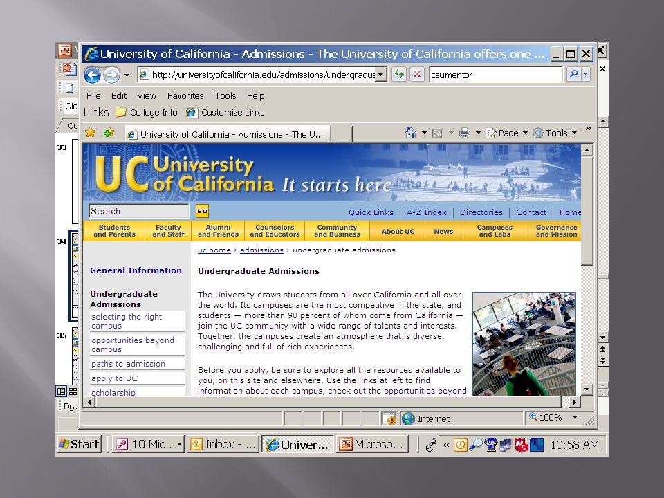Screen dimensions: 664x498
Task: Expand the address bar history dropdown
Action: click(381, 75)
